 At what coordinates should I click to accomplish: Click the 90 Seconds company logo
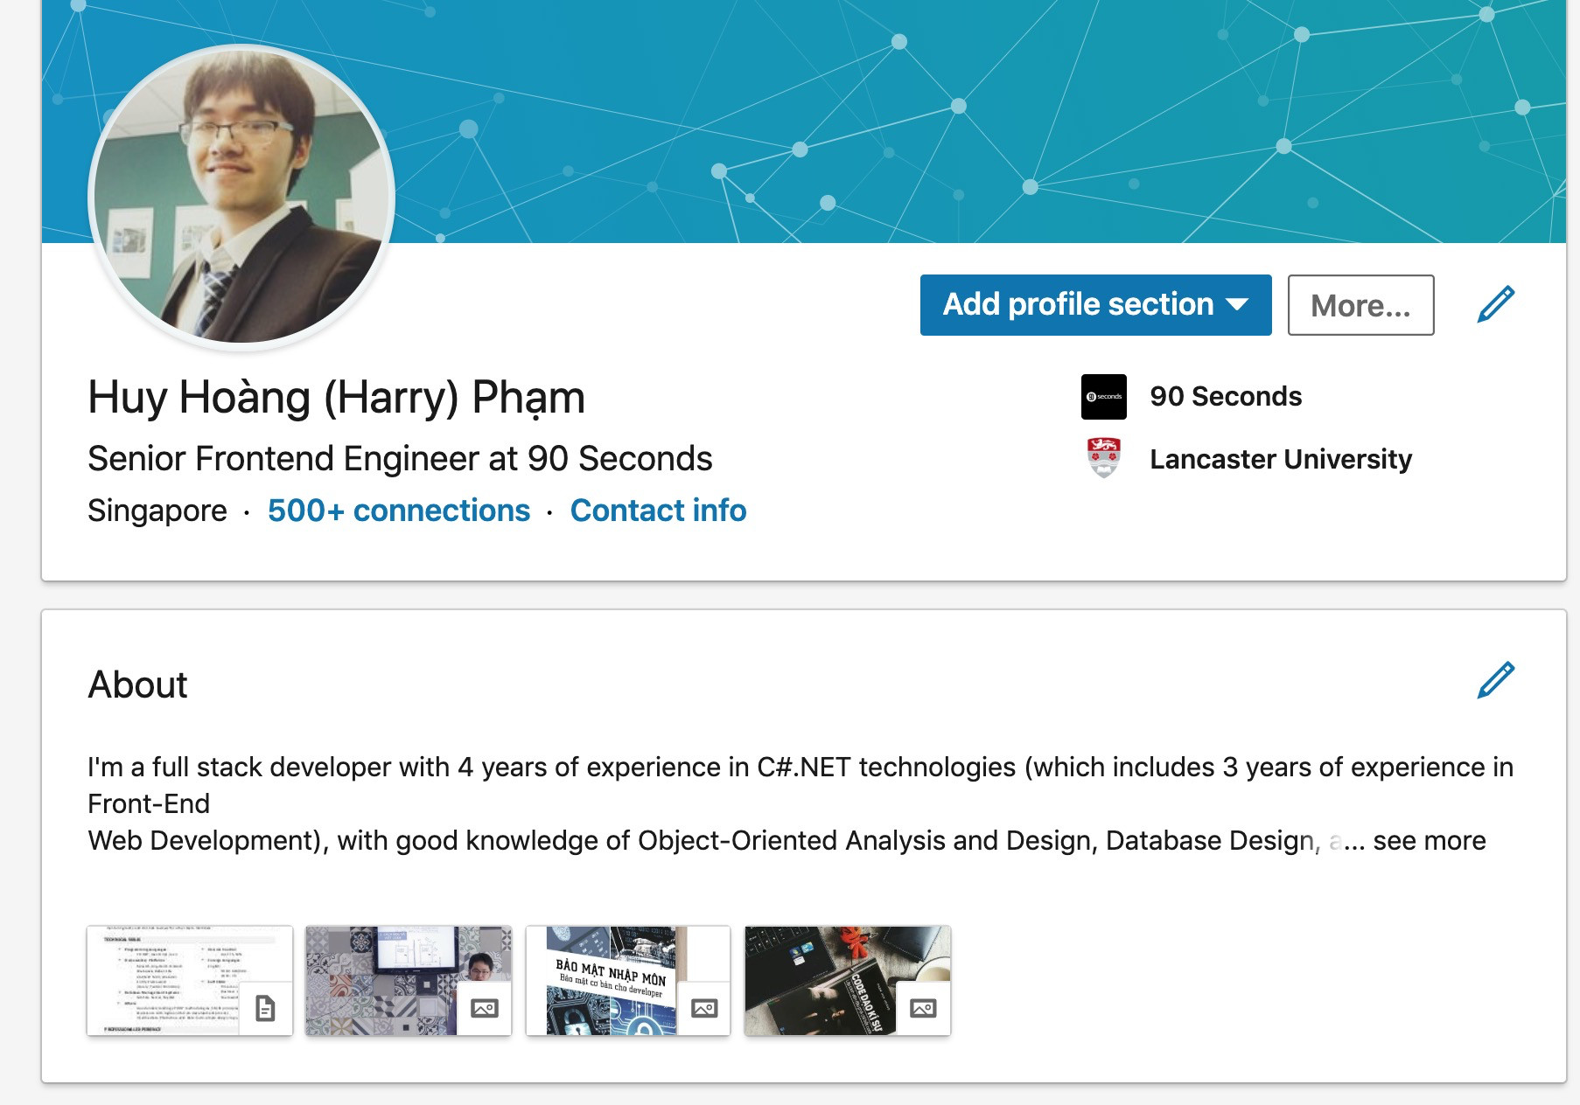coord(1103,397)
